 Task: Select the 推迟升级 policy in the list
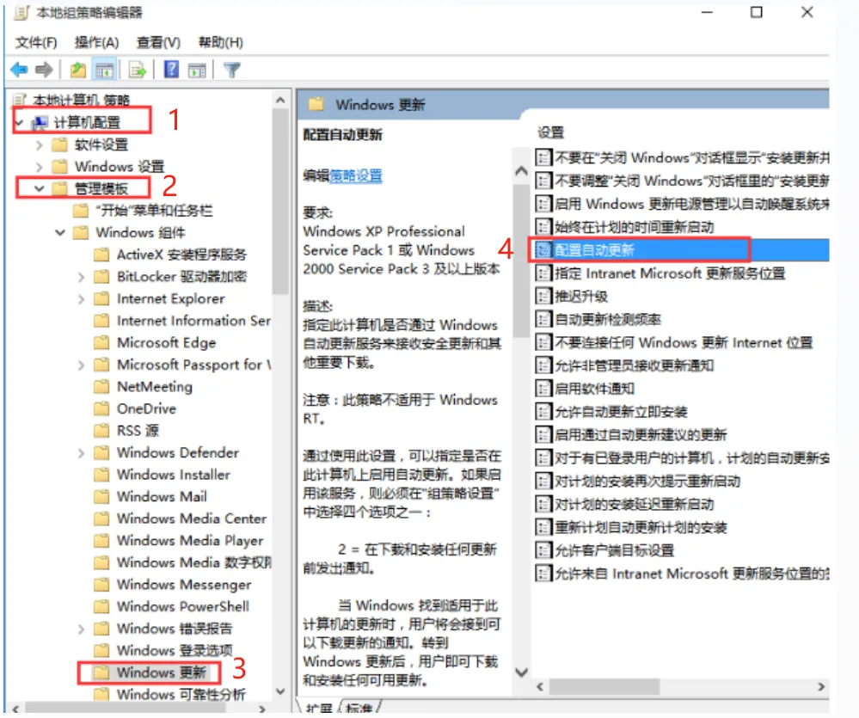[580, 296]
